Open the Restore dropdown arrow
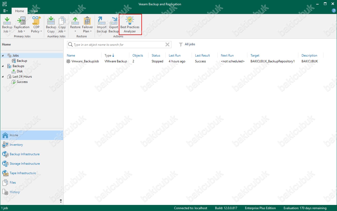The height and width of the screenshot is (211, 337). pos(75,31)
